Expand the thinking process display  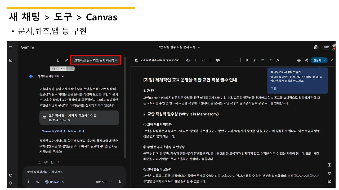click(51, 76)
